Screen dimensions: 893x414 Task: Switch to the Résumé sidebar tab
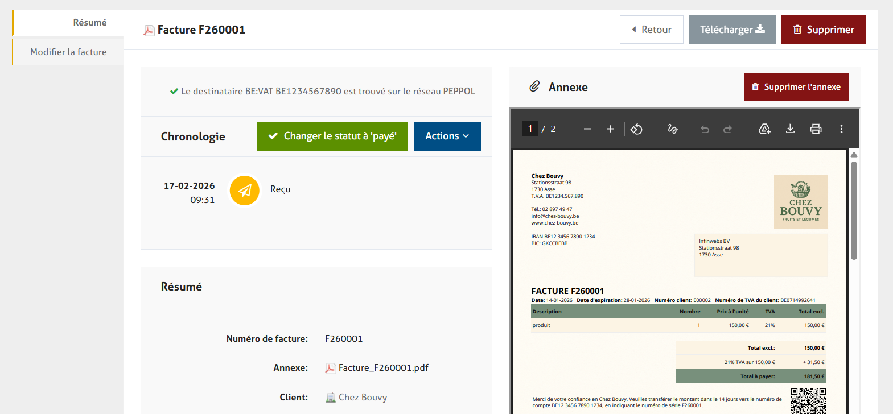pyautogui.click(x=68, y=23)
